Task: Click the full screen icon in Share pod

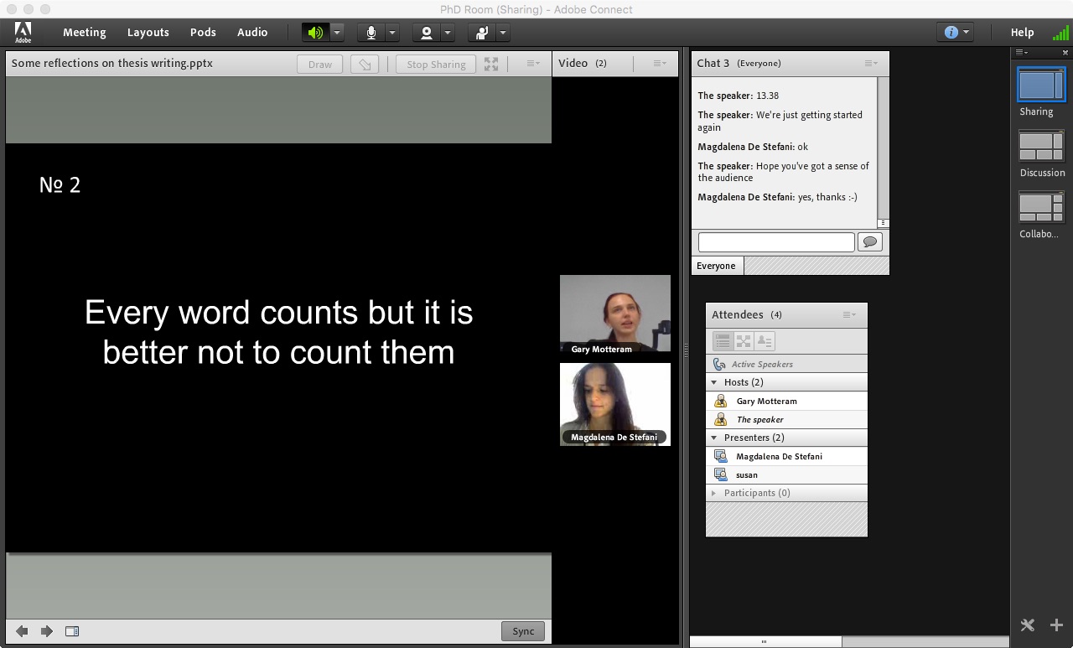Action: (x=491, y=64)
